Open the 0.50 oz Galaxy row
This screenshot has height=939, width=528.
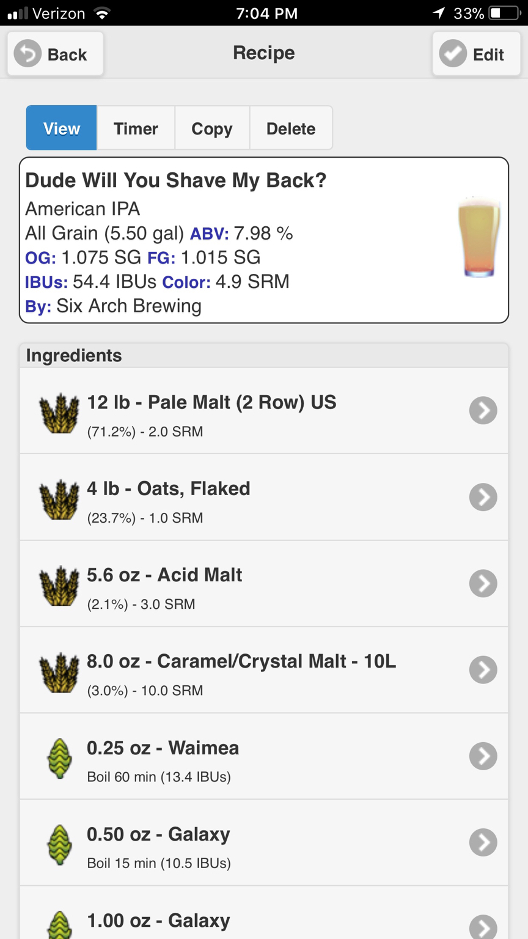point(264,842)
